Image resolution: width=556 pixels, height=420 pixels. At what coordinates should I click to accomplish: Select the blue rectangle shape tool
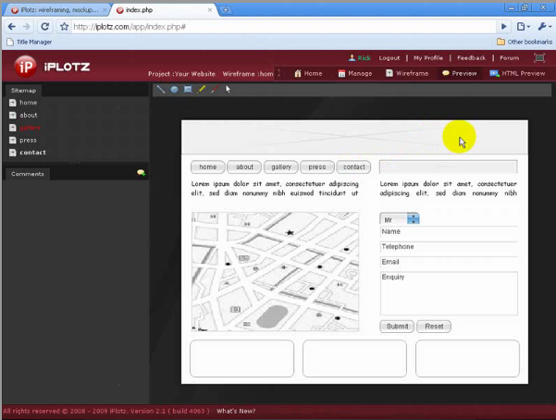click(x=187, y=90)
